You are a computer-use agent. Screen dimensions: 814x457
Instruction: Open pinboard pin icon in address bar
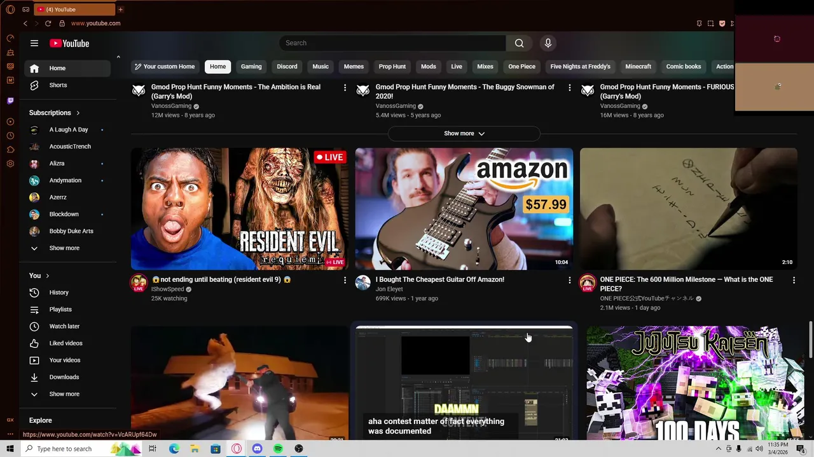click(699, 23)
